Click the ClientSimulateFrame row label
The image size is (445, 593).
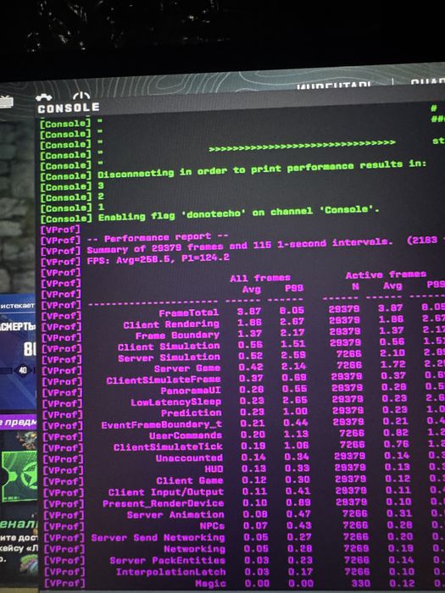pos(164,380)
